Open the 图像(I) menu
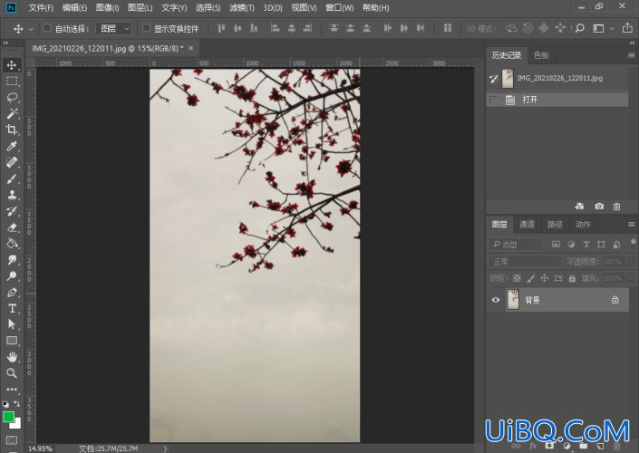This screenshot has height=453, width=639. tap(107, 8)
